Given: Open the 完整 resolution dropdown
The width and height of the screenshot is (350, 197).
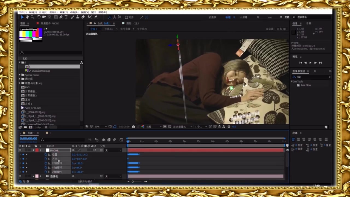Looking at the screenshot, I should pos(153,127).
